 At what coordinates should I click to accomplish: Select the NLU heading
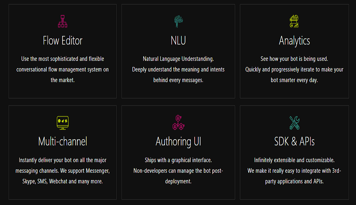(x=178, y=41)
